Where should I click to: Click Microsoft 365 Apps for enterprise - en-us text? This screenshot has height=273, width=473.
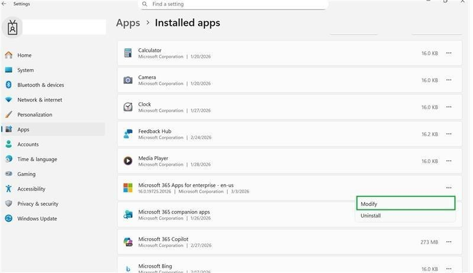coord(186,185)
